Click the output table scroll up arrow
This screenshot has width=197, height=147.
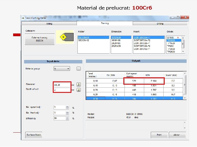pyautogui.click(x=185, y=73)
